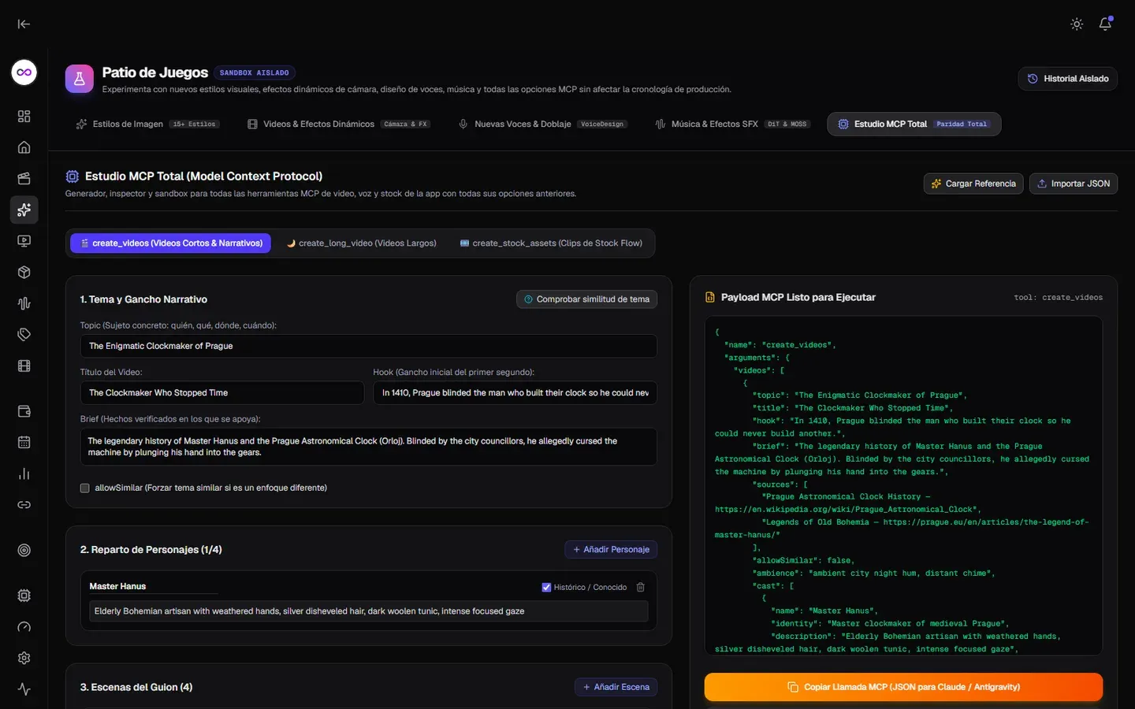Viewport: 1135px width, 709px height.
Task: Click Cargar Referencia button
Action: [973, 184]
